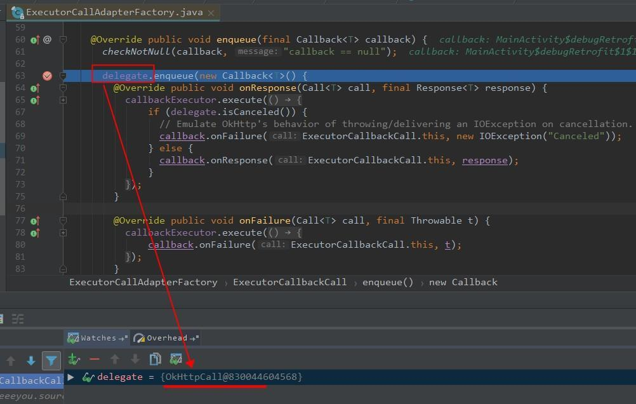This screenshot has height=404, width=636.
Task: Click the response hyperlink on line 71
Action: pyautogui.click(x=484, y=160)
